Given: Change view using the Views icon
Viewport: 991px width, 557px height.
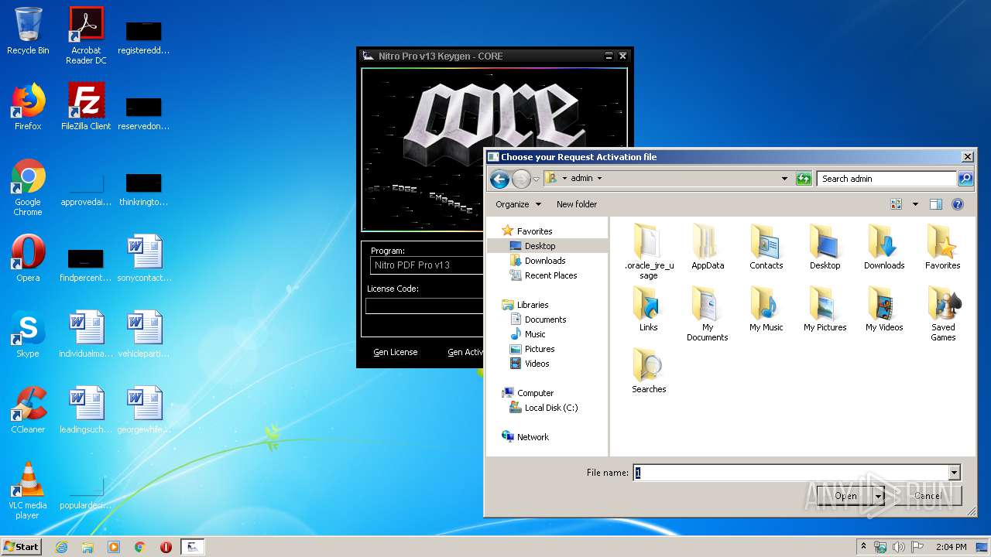Looking at the screenshot, I should 897,204.
